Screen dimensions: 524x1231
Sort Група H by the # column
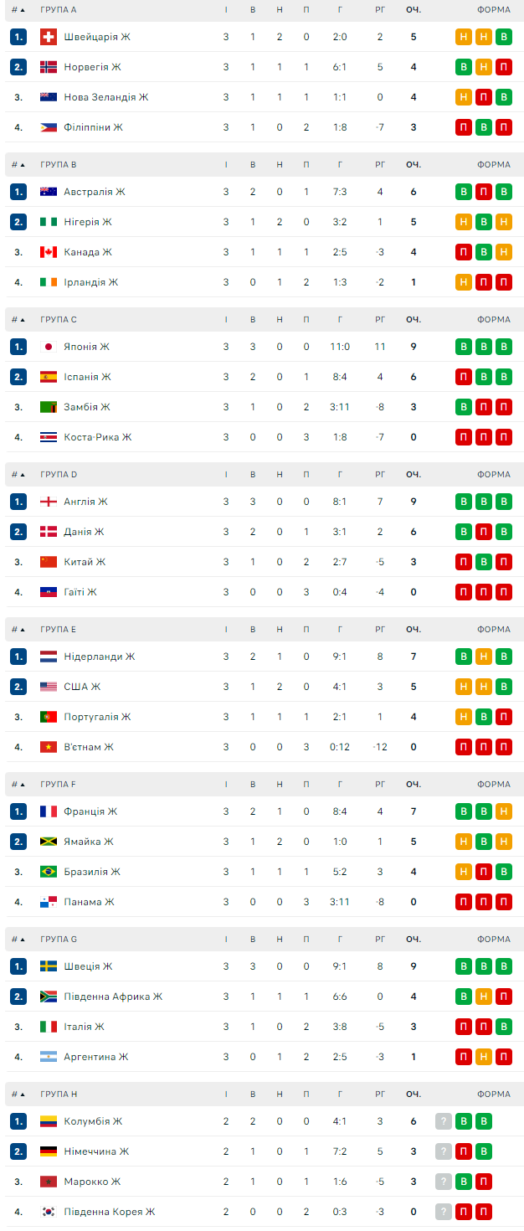pos(18,1095)
